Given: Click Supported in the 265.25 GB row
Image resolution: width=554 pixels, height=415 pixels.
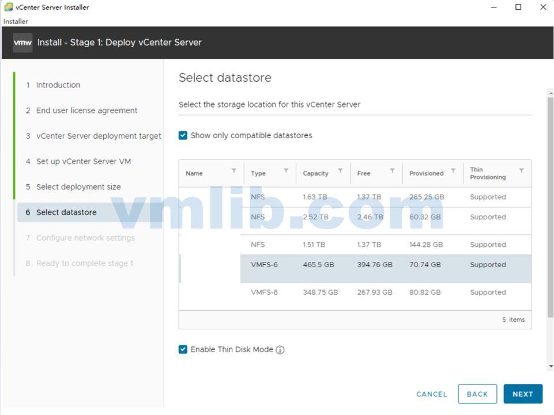Looking at the screenshot, I should click(488, 197).
